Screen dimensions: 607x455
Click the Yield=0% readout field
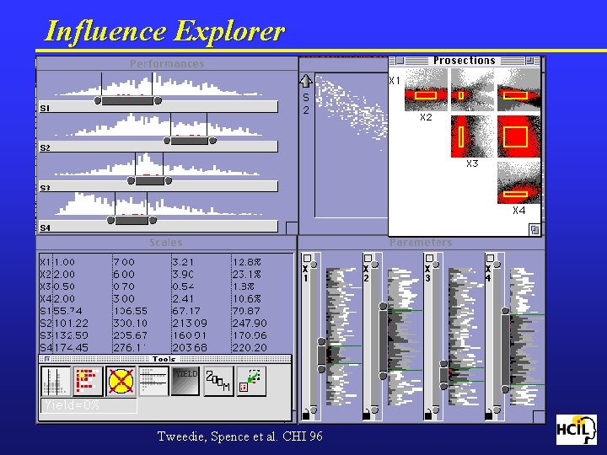point(89,406)
